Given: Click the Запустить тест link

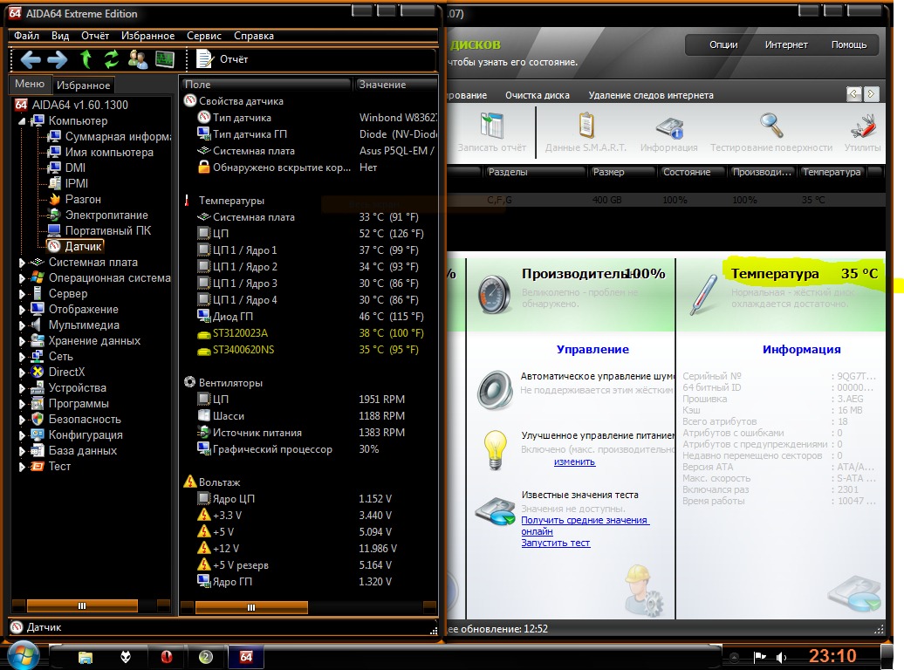Looking at the screenshot, I should point(556,543).
